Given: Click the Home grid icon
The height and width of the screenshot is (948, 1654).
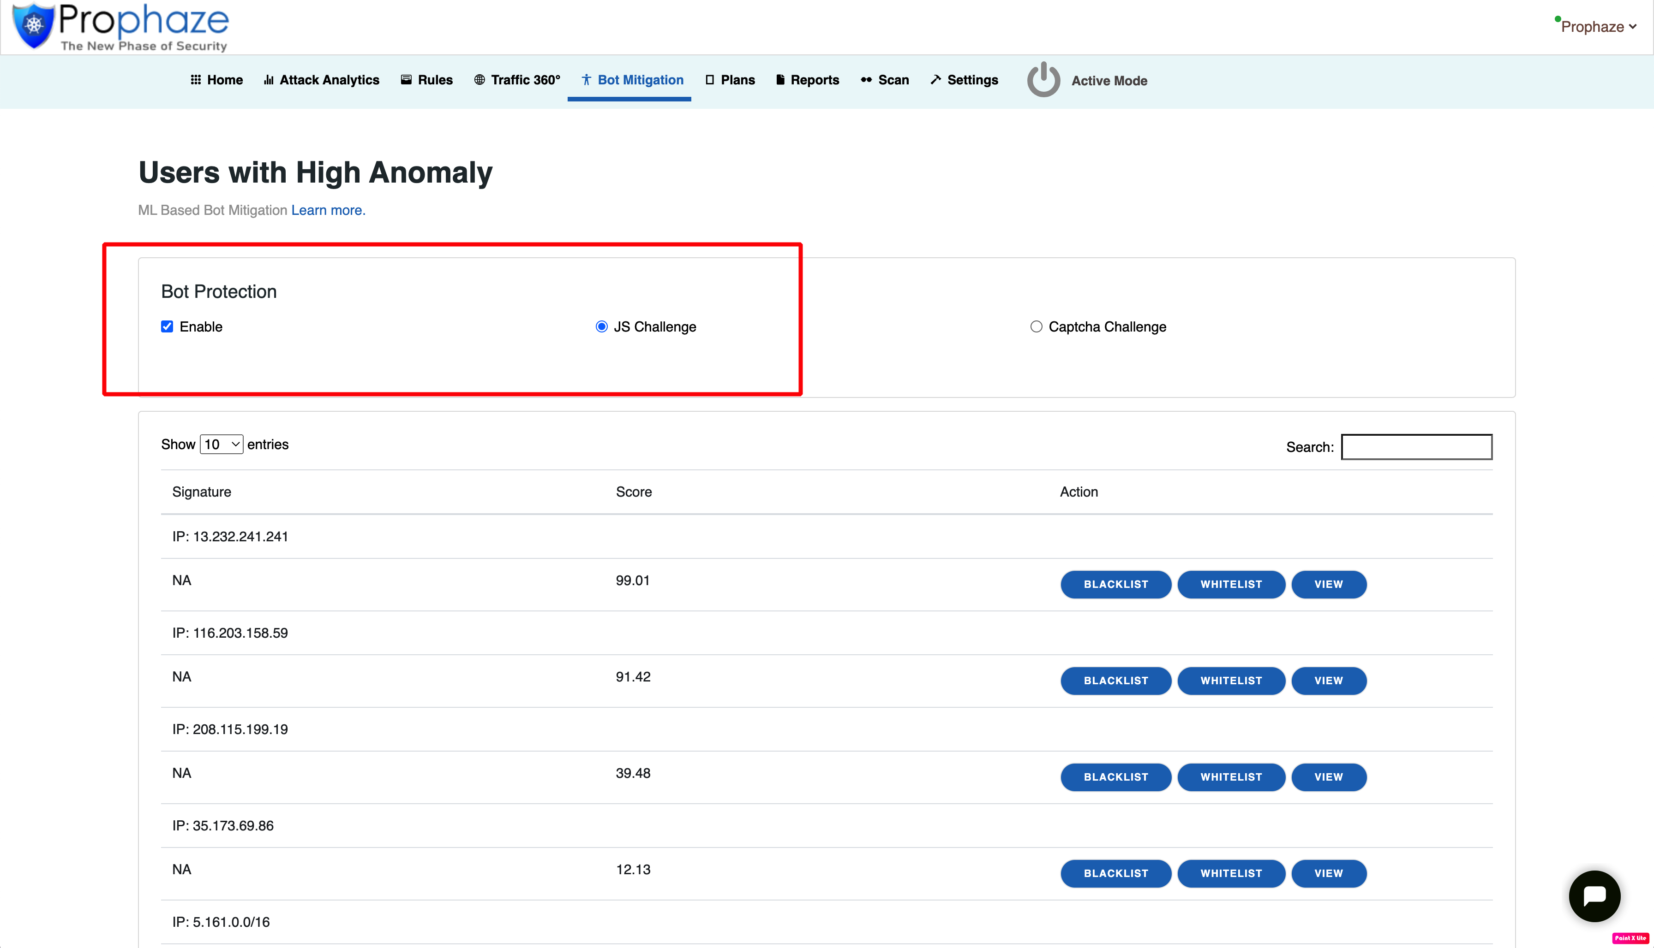Looking at the screenshot, I should click(196, 79).
